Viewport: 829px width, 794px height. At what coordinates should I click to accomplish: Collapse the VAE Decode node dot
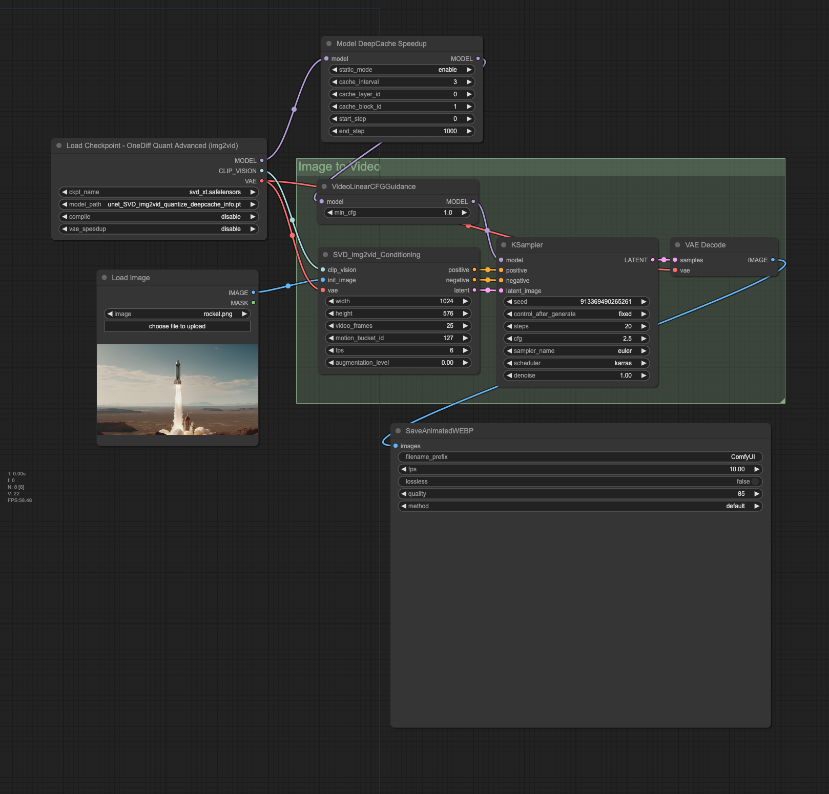(677, 245)
